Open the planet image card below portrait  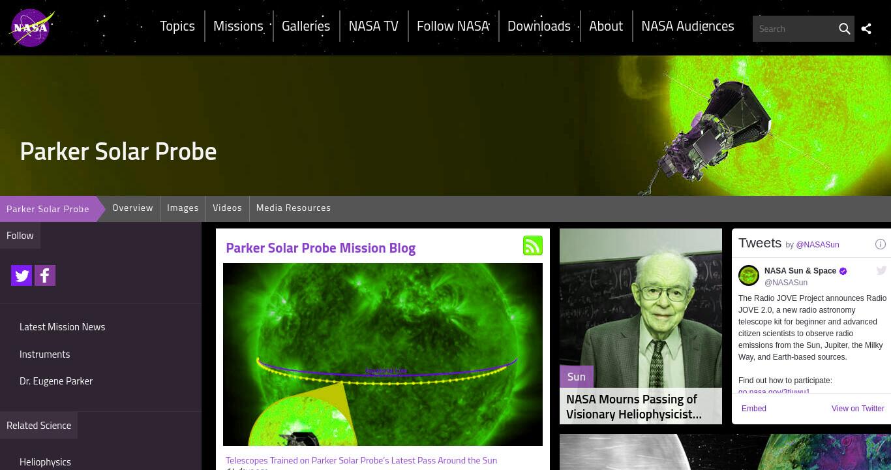(x=725, y=452)
